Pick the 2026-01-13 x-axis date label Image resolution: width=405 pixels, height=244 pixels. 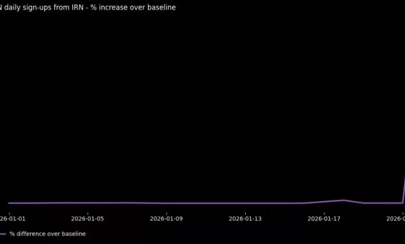(x=245, y=219)
